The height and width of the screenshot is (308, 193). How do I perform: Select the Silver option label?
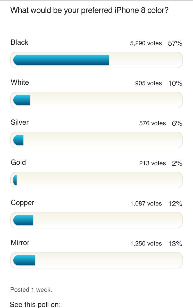click(20, 122)
